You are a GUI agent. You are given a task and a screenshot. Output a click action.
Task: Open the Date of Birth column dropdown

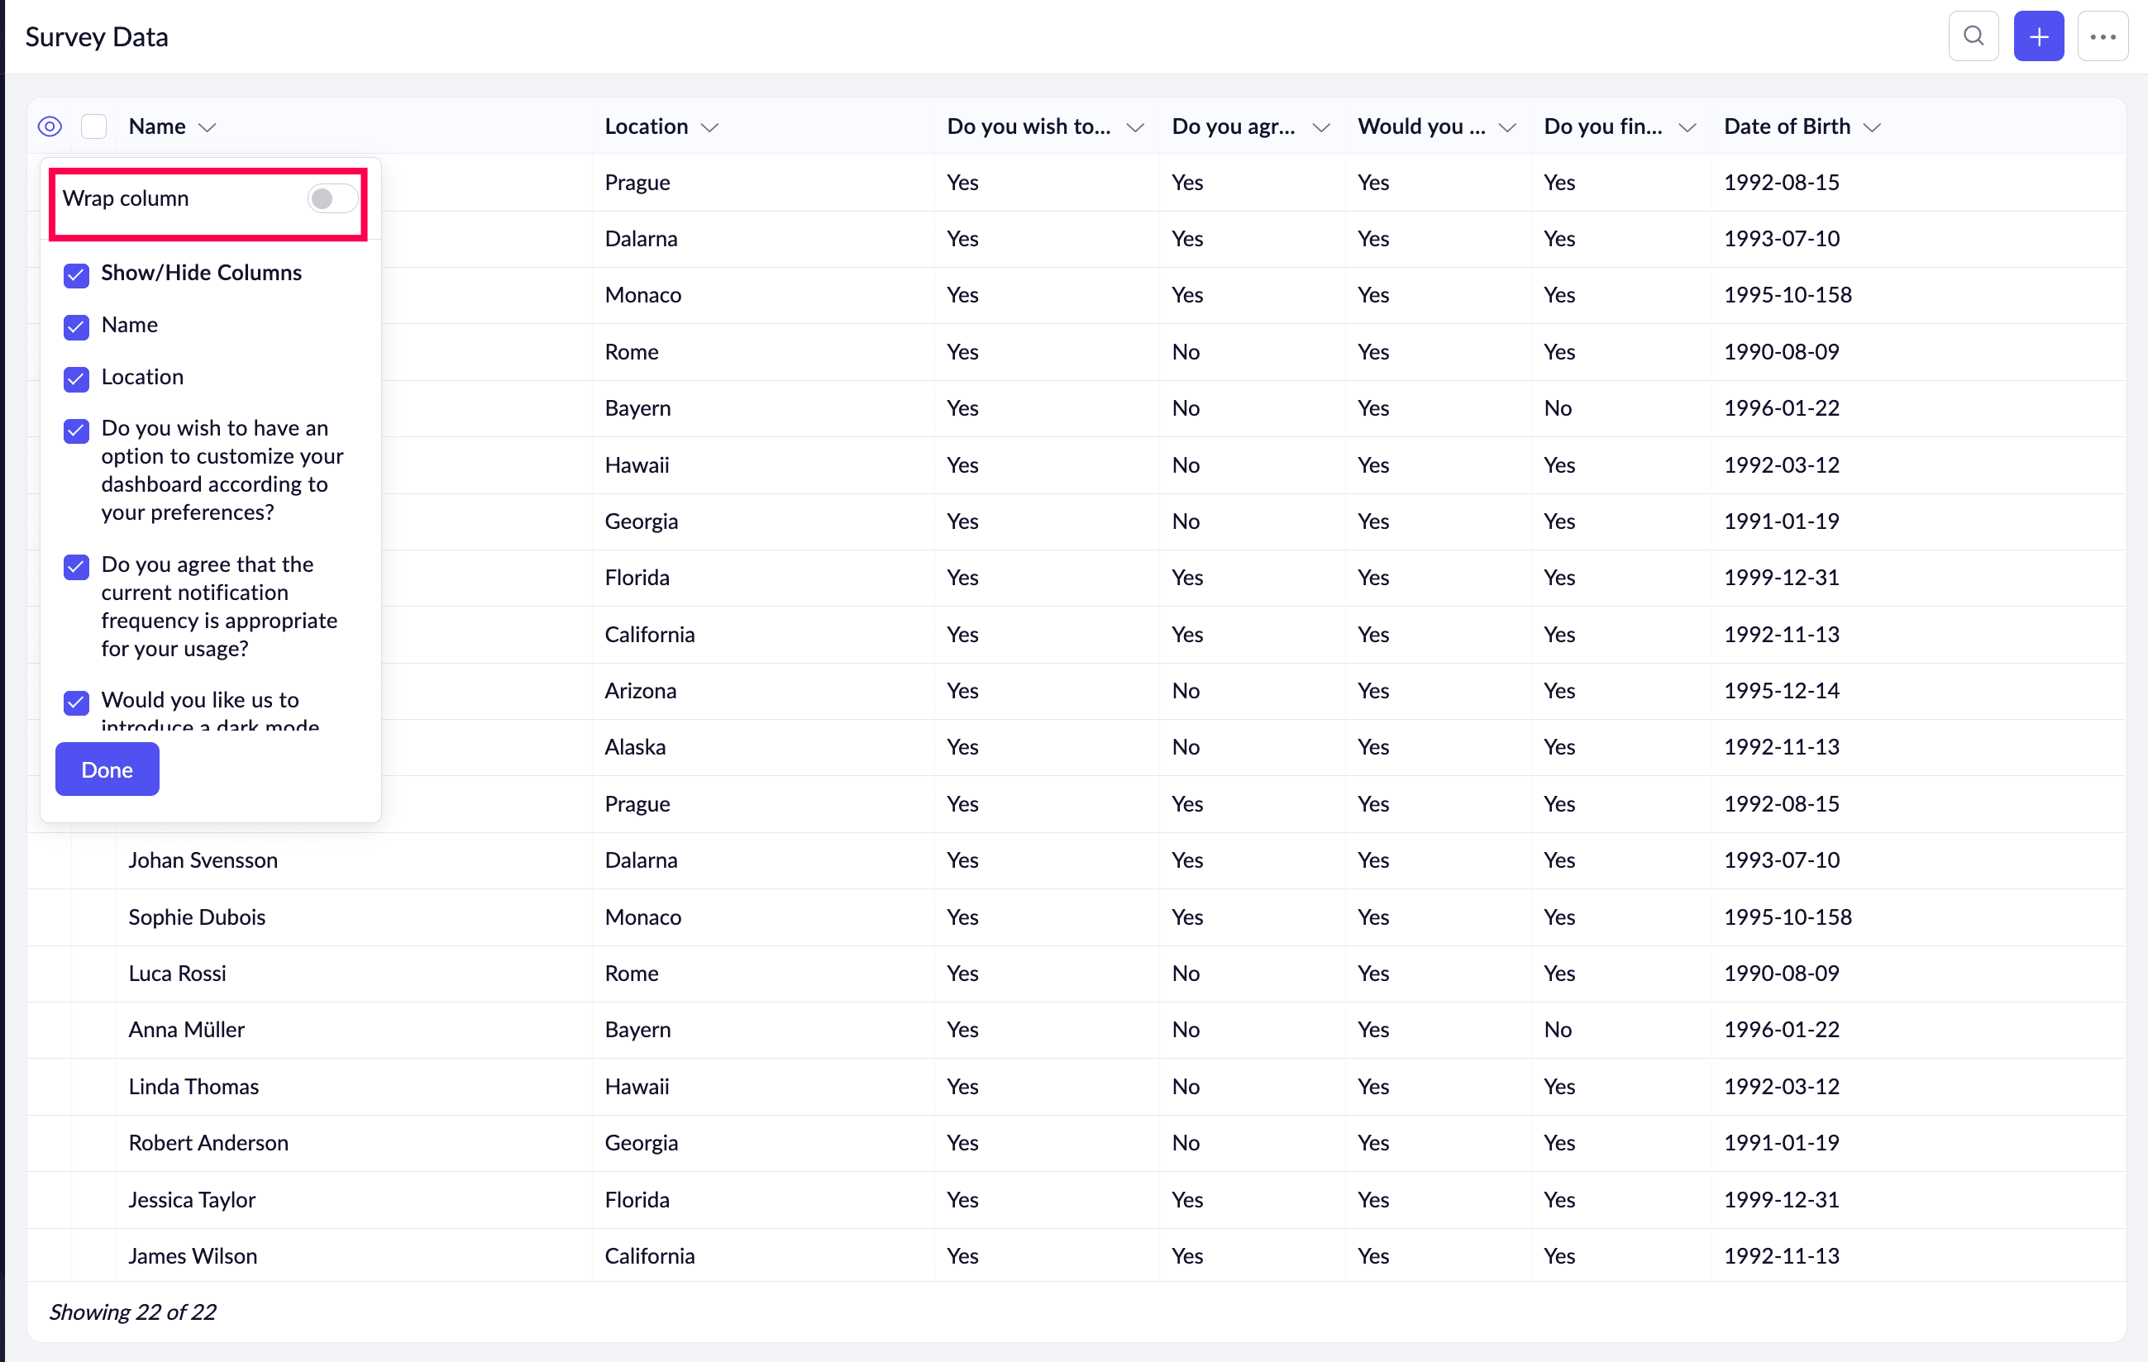1873,127
